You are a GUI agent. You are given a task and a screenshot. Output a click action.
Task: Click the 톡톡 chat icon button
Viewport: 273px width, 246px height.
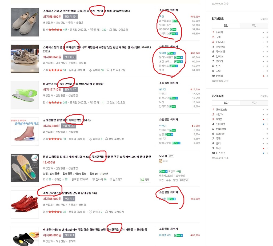pyautogui.click(x=145, y=180)
